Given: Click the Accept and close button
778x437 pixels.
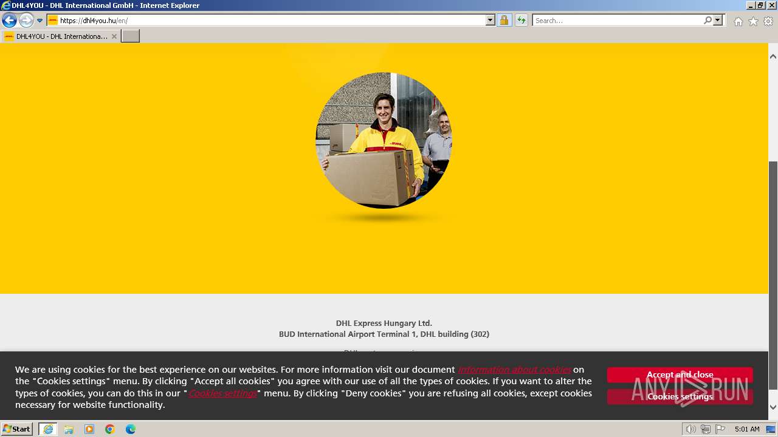Looking at the screenshot, I should point(680,374).
